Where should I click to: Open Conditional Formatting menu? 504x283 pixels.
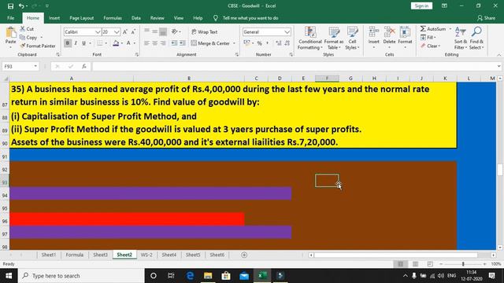309,39
